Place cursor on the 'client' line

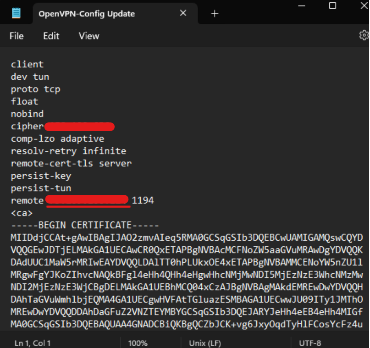pyautogui.click(x=28, y=64)
